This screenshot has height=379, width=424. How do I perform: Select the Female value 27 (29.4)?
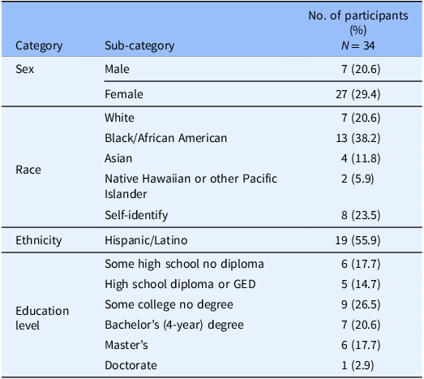358,94
